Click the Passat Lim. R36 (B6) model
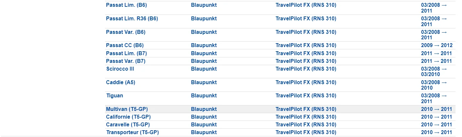 [x=132, y=19]
